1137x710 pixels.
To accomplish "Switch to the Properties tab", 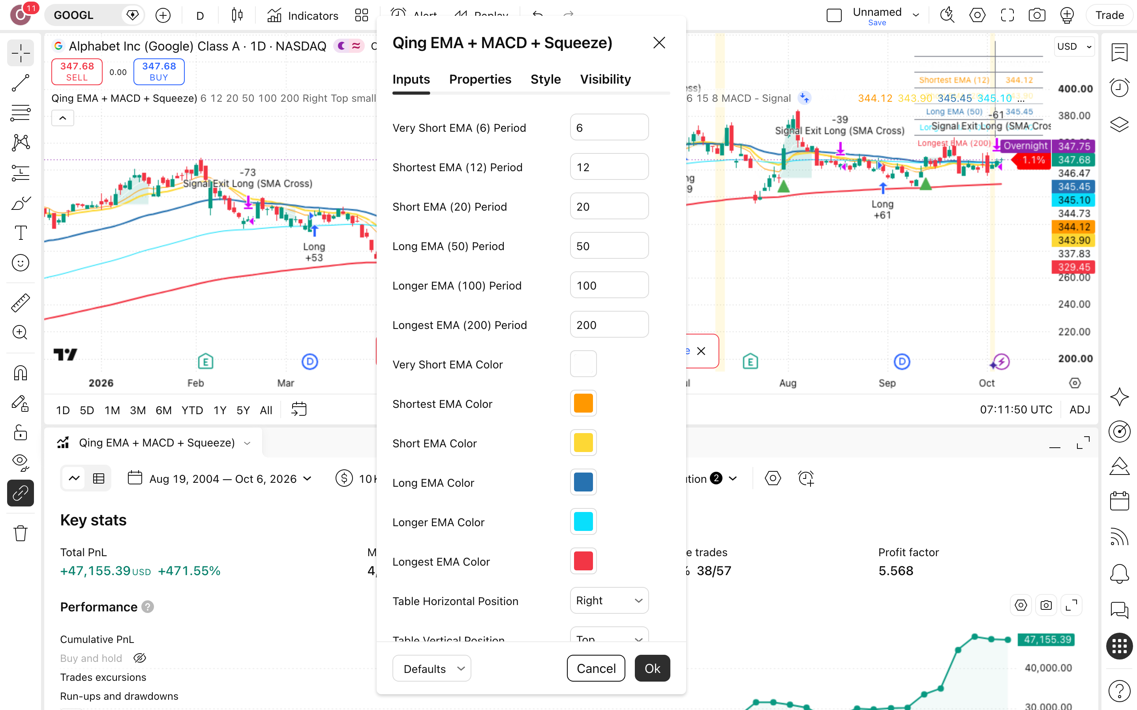I will click(480, 79).
